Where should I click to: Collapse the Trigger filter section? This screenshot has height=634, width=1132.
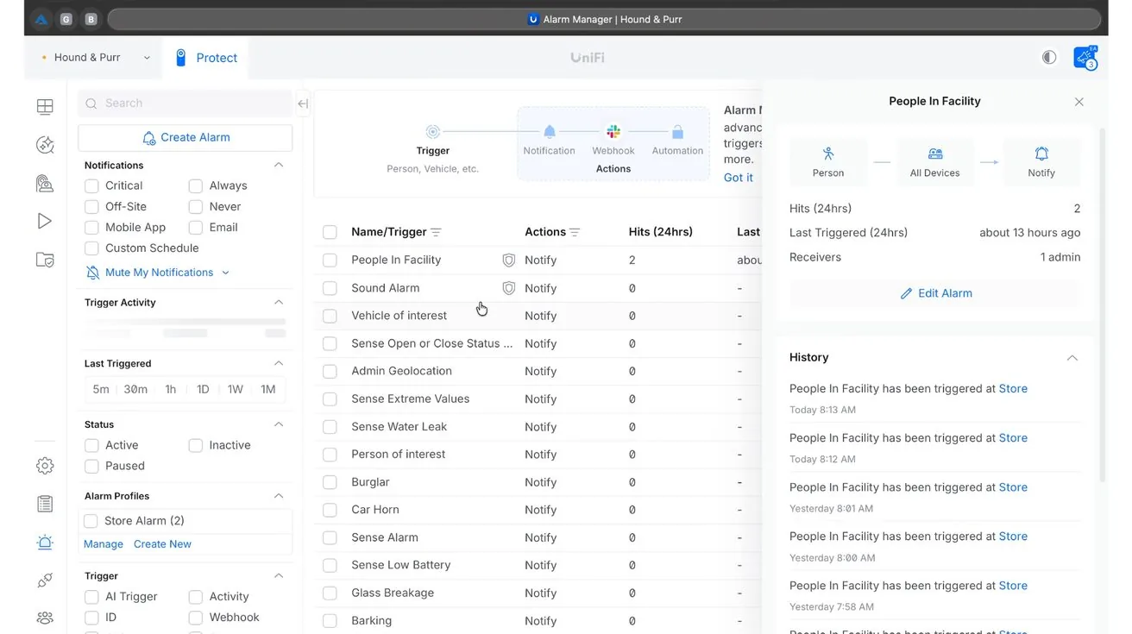coord(279,576)
